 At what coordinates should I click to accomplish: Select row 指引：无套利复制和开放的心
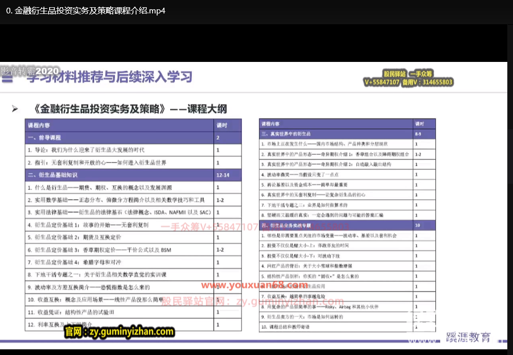tap(133, 163)
